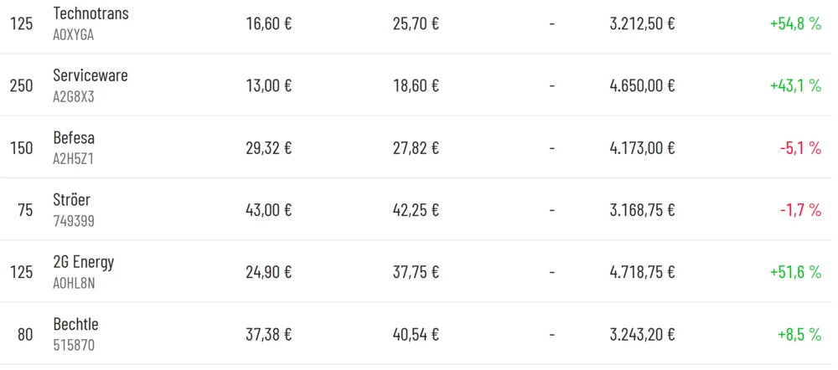Select Serviceware total value 4.650,00 €

point(642,86)
